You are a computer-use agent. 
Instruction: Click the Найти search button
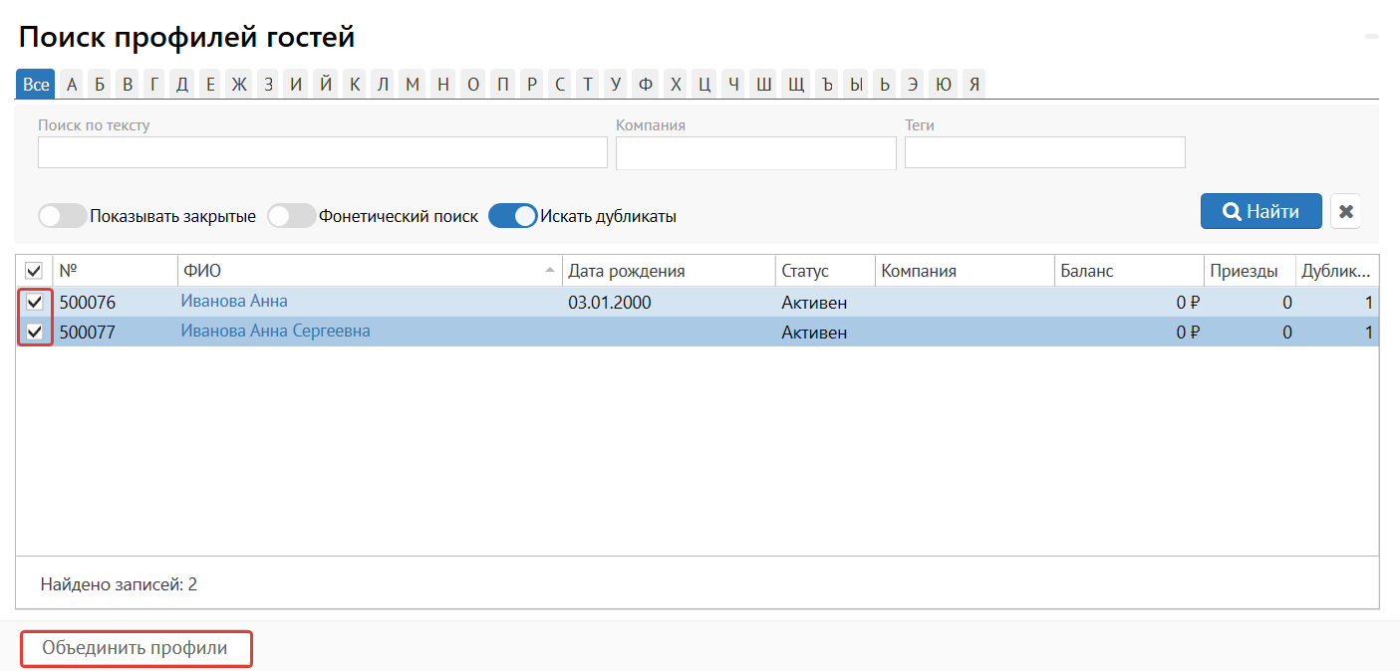pyautogui.click(x=1260, y=211)
